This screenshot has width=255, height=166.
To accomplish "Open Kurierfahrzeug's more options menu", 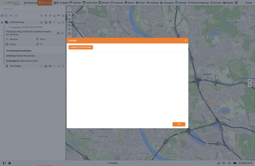I will pos(63,22).
